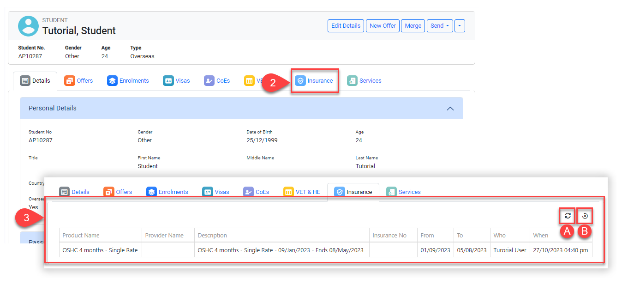This screenshot has width=622, height=285.
Task: Switch to Enrolments tab in upper row
Action: 128,81
